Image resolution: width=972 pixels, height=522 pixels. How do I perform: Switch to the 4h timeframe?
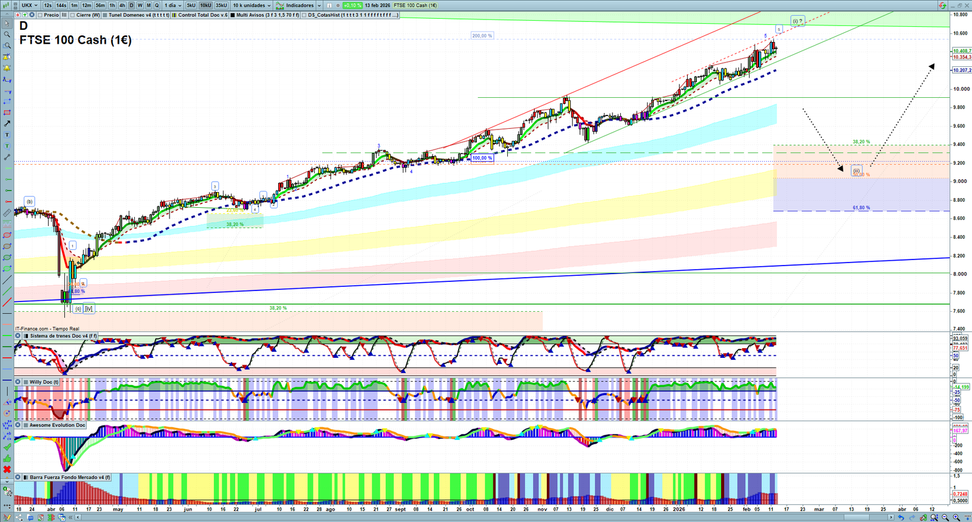(x=122, y=5)
